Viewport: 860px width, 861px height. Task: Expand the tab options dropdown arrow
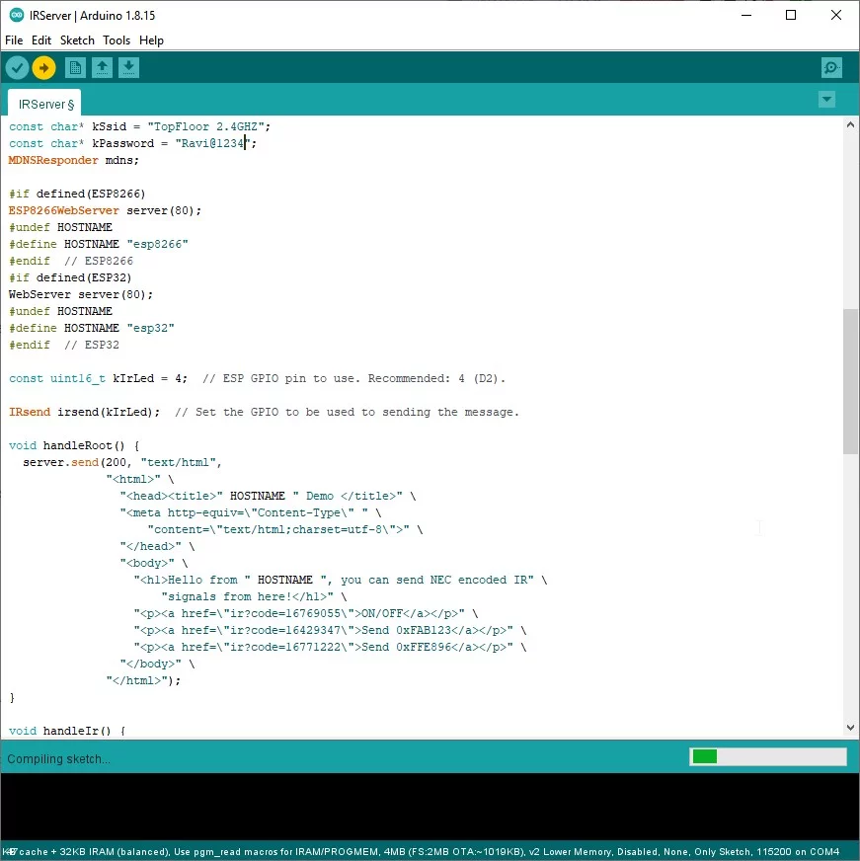click(x=826, y=100)
